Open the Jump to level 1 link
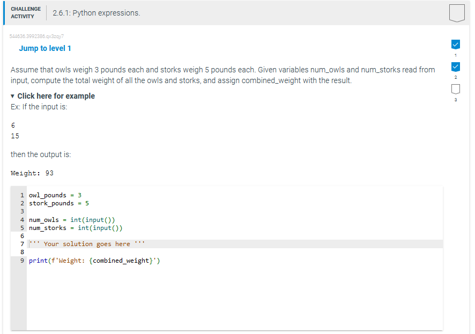475x334 pixels. click(x=45, y=48)
